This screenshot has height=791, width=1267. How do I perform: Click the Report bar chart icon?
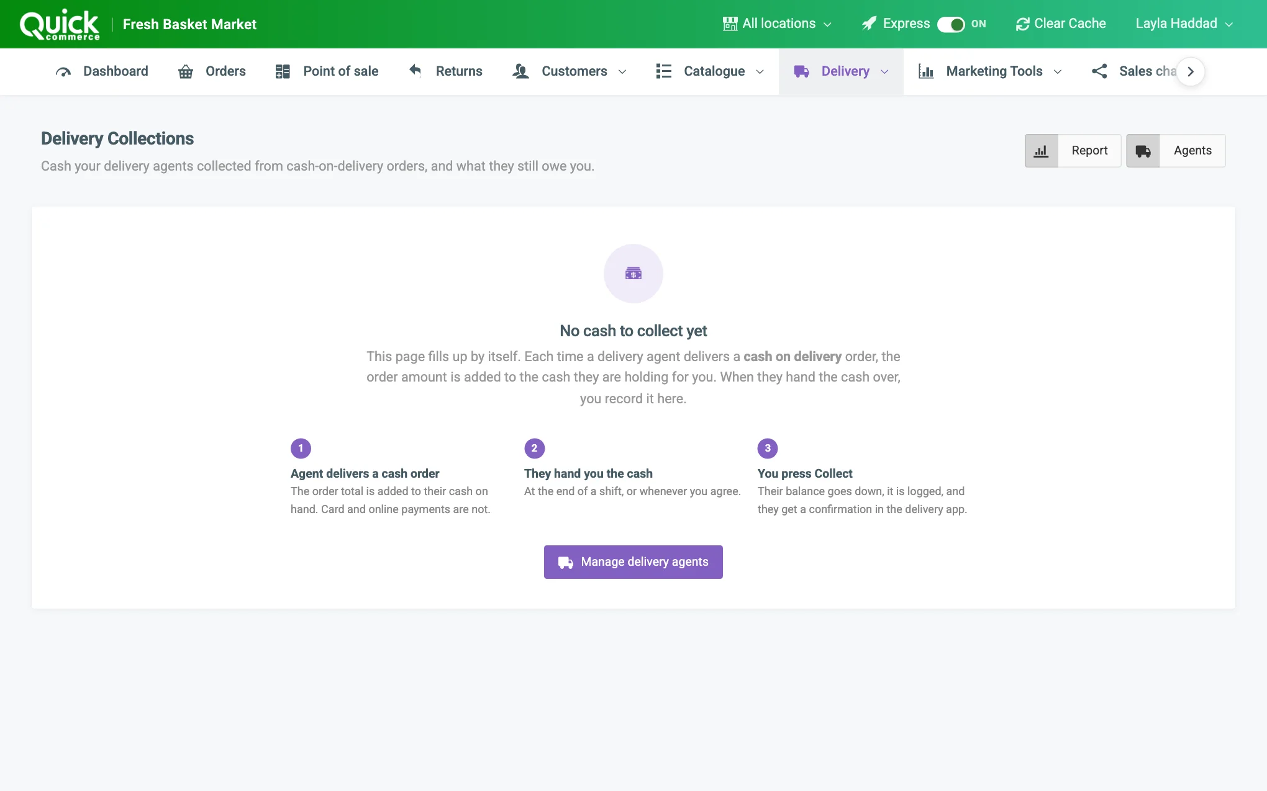point(1042,151)
